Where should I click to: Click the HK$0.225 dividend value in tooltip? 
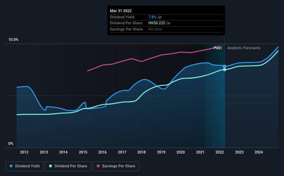tap(157, 23)
